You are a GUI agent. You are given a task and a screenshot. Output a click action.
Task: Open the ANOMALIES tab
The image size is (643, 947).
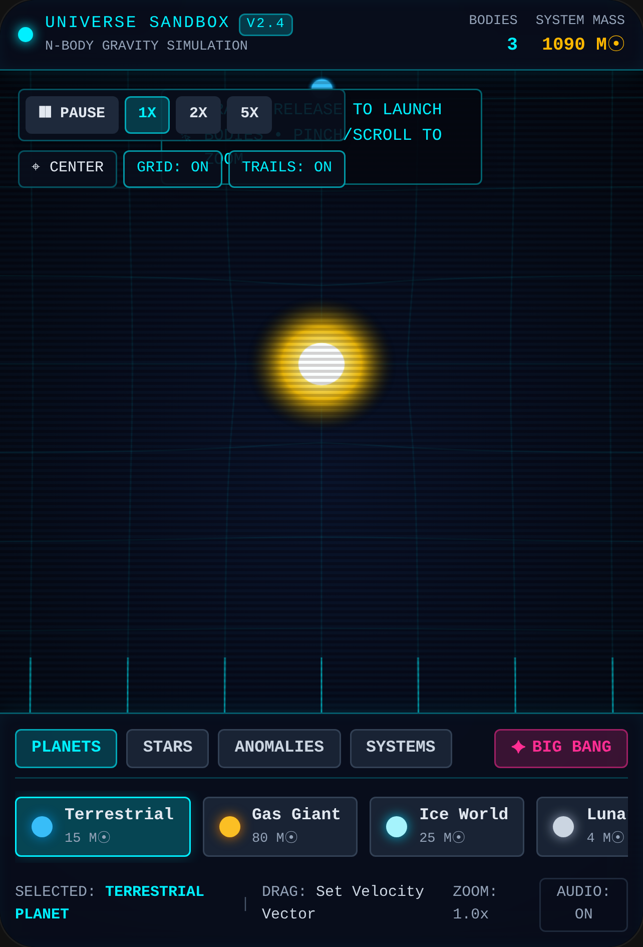(x=279, y=748)
